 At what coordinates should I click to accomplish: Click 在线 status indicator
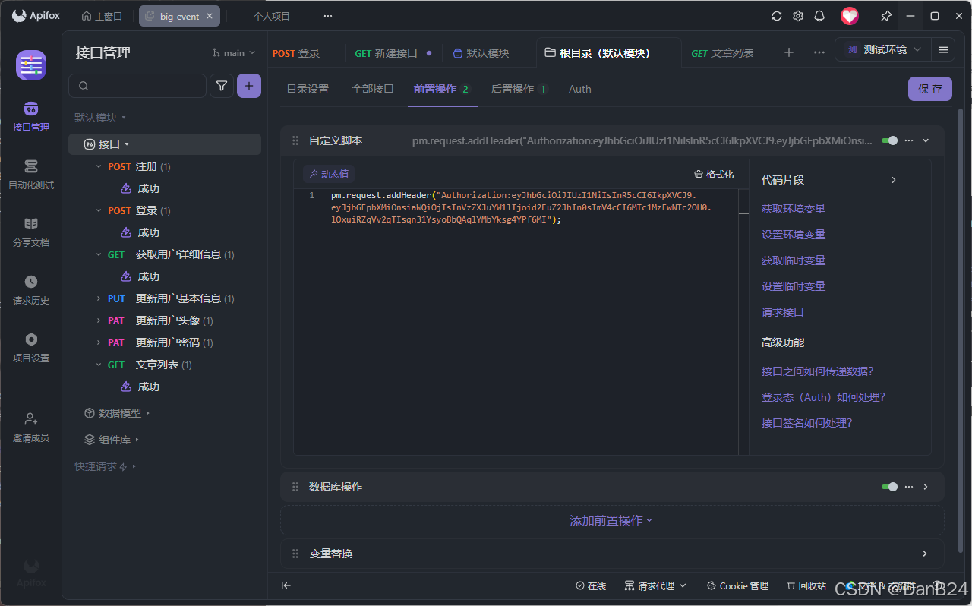[x=591, y=585]
